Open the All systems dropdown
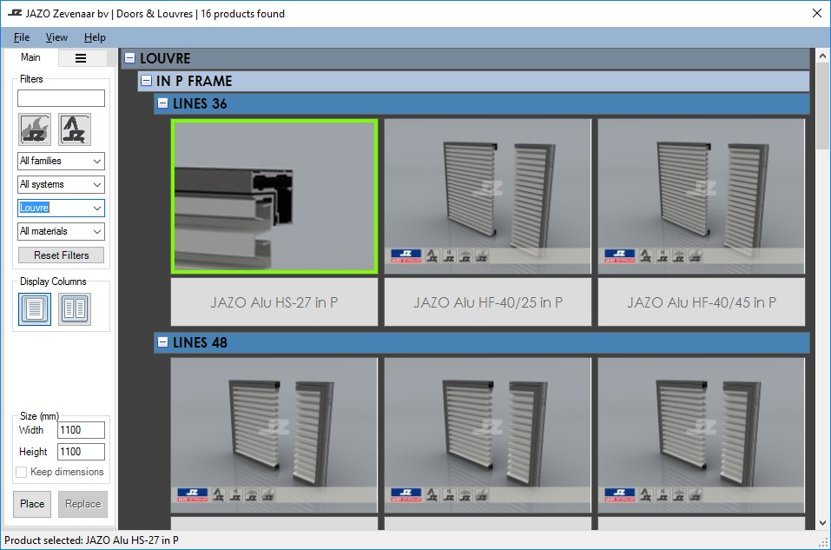Image resolution: width=831 pixels, height=550 pixels. (61, 184)
